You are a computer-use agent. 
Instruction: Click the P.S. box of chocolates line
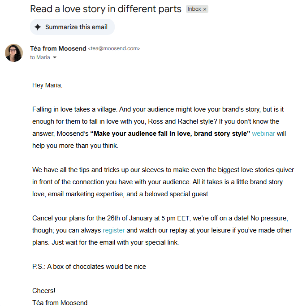pyautogui.click(x=89, y=267)
